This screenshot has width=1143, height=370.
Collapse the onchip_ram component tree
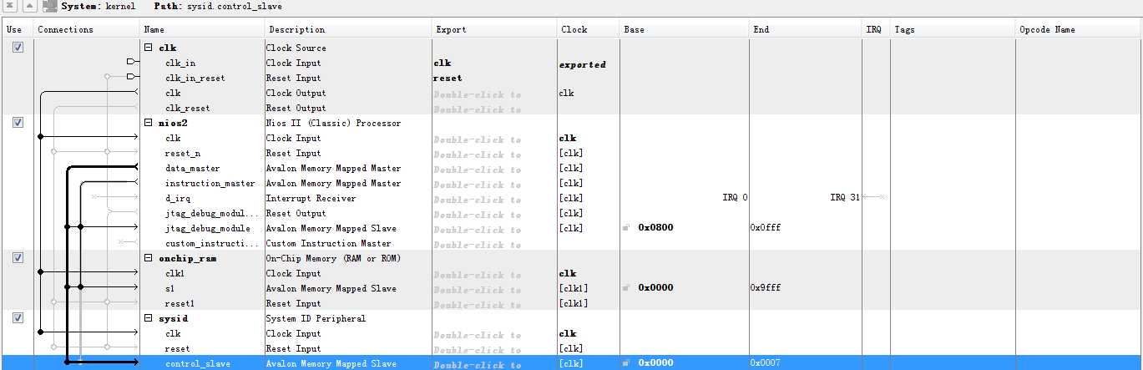click(x=148, y=258)
